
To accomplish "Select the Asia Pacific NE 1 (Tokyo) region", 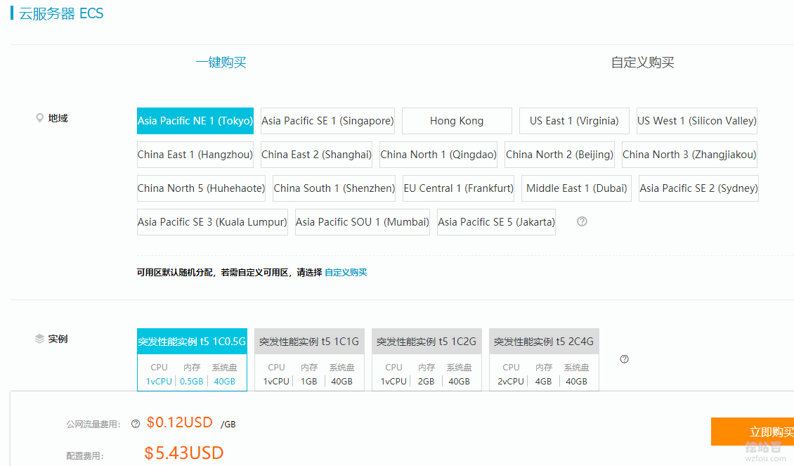I will click(x=195, y=121).
